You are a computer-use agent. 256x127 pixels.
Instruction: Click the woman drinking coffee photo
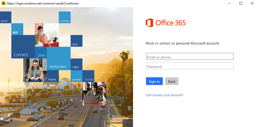47,35
